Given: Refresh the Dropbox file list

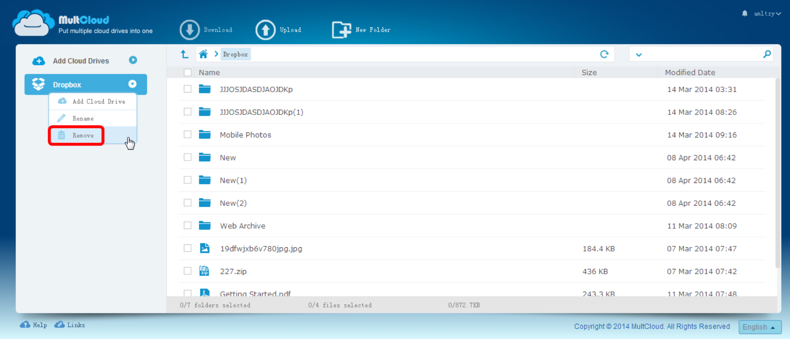Looking at the screenshot, I should pyautogui.click(x=604, y=54).
